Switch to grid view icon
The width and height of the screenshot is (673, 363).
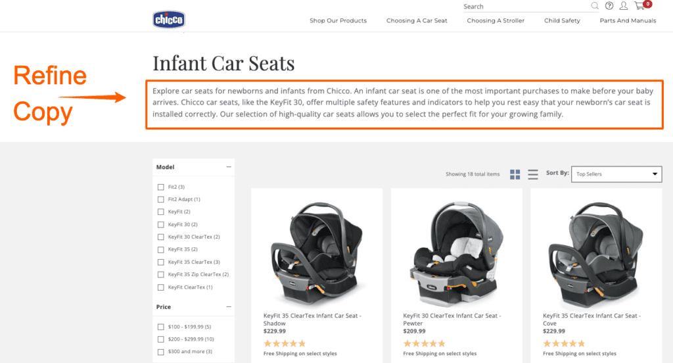515,174
